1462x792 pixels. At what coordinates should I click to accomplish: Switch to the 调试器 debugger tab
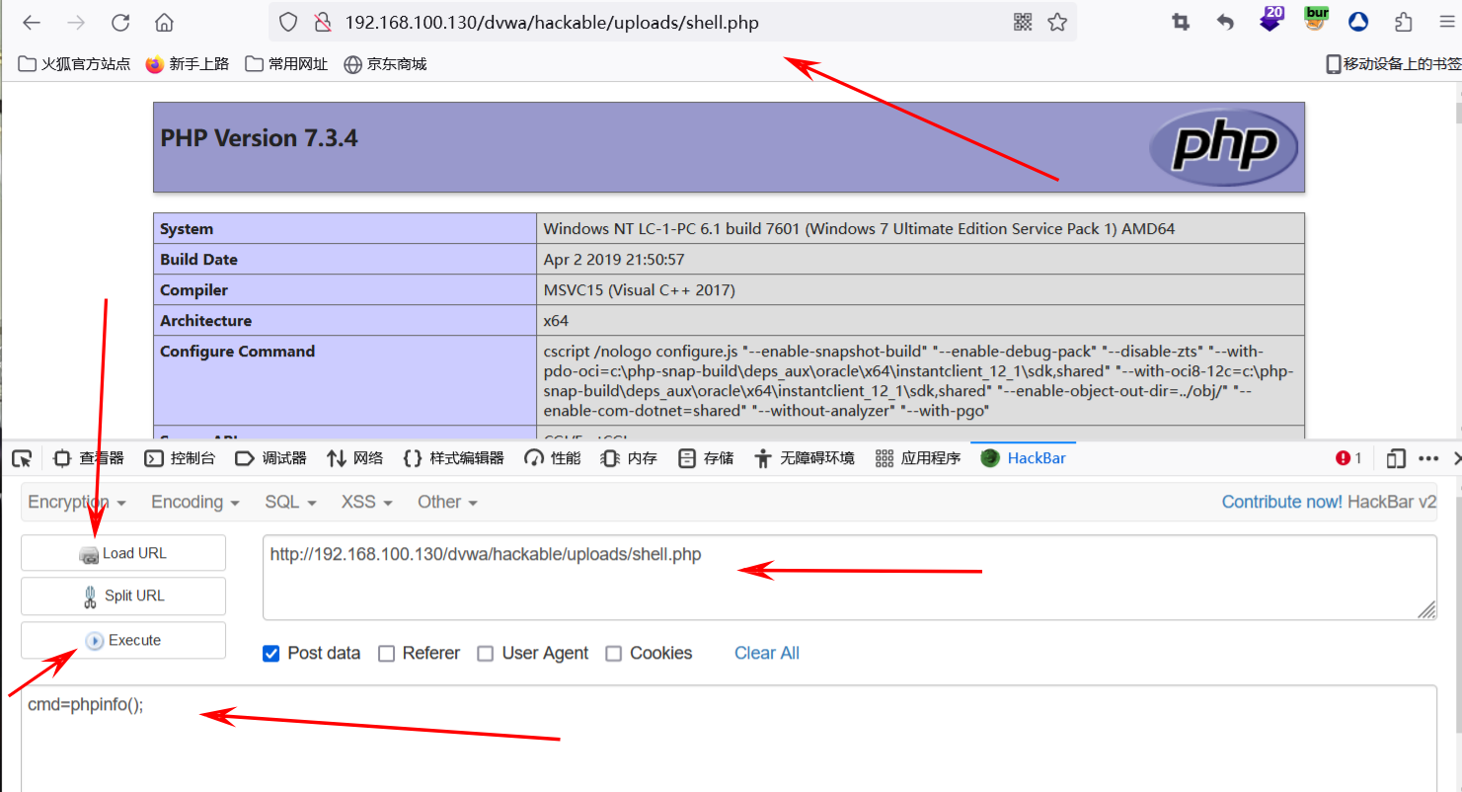(270, 458)
